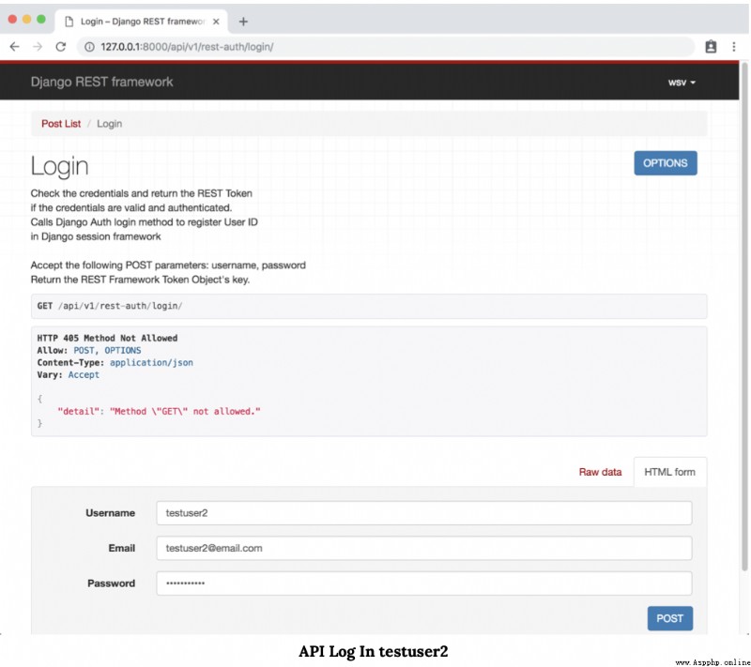Click the HTTP 405 Method Not Allowed text
Screen dimensions: 751x667
tap(107, 338)
